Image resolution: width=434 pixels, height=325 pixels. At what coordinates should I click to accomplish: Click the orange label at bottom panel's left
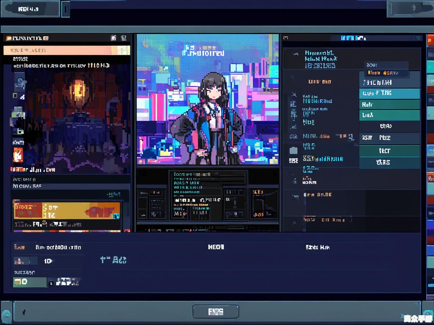tap(19, 247)
